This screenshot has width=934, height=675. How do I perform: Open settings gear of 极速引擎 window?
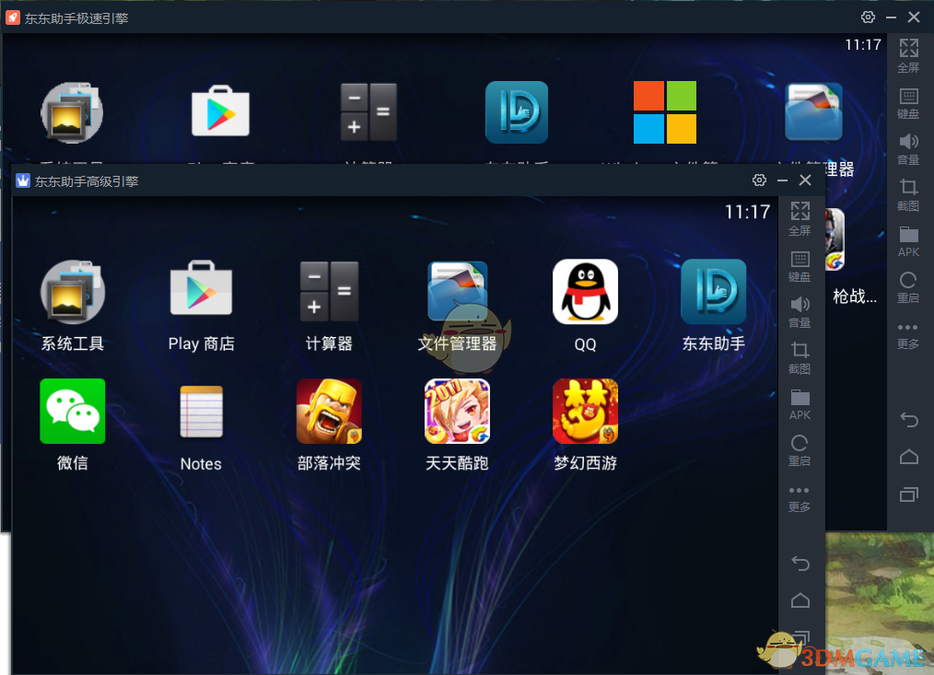point(868,17)
